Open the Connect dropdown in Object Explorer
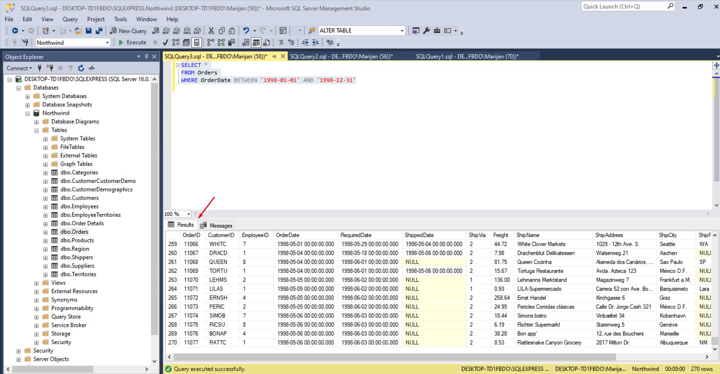This screenshot has width=720, height=374. 19,68
